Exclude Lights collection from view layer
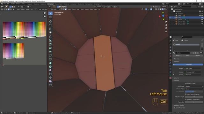This screenshot has width=204, height=114. pyautogui.click(x=200, y=16)
